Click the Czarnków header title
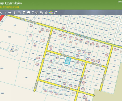The height and width of the screenshot is (101, 122). [14, 3]
